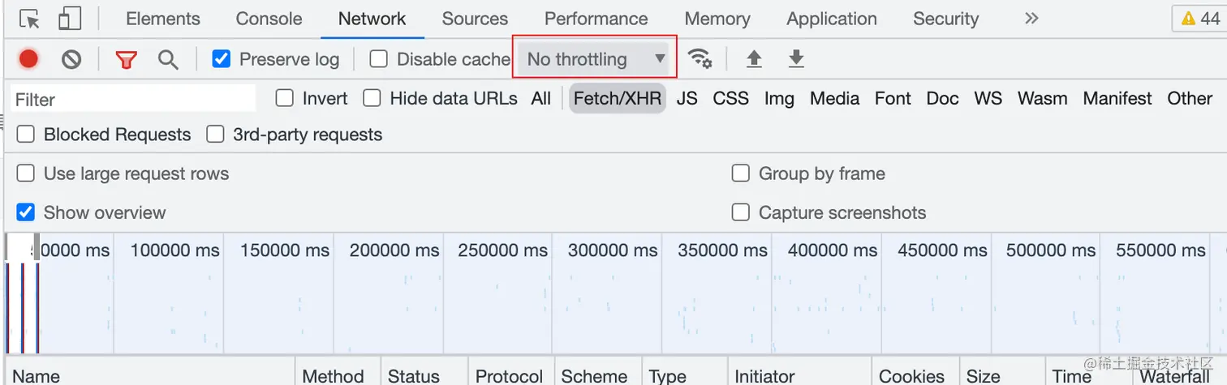This screenshot has height=385, width=1227.
Task: Click the import HAR upload arrow
Action: 754,58
